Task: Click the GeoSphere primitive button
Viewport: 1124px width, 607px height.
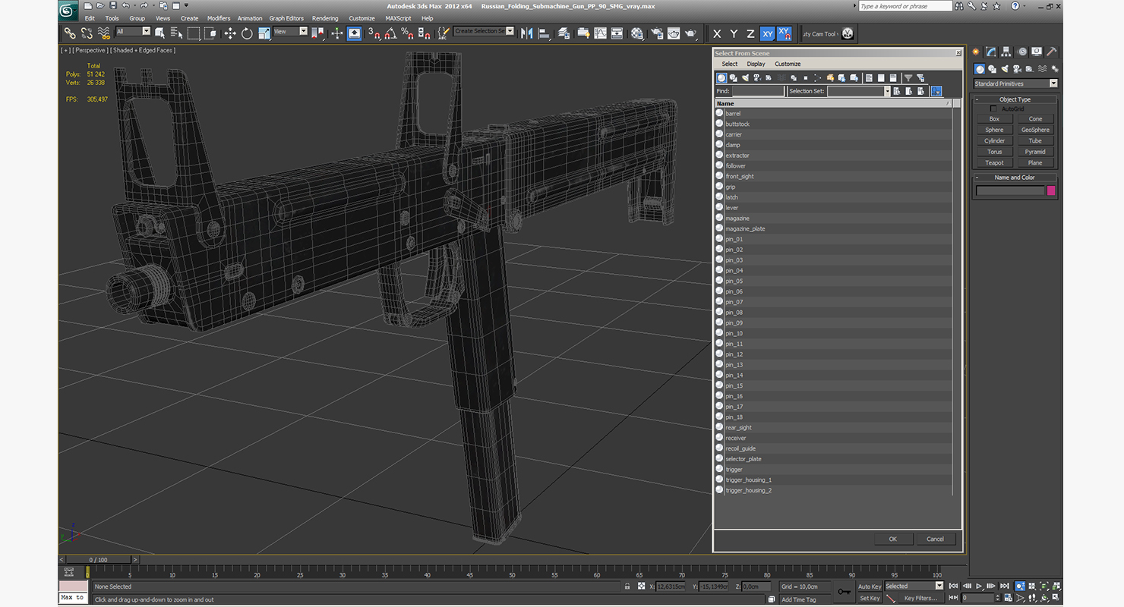Action: tap(1035, 130)
